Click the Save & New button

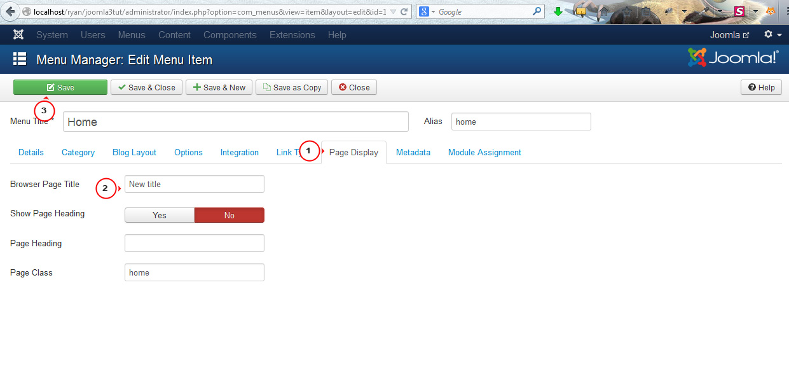219,87
